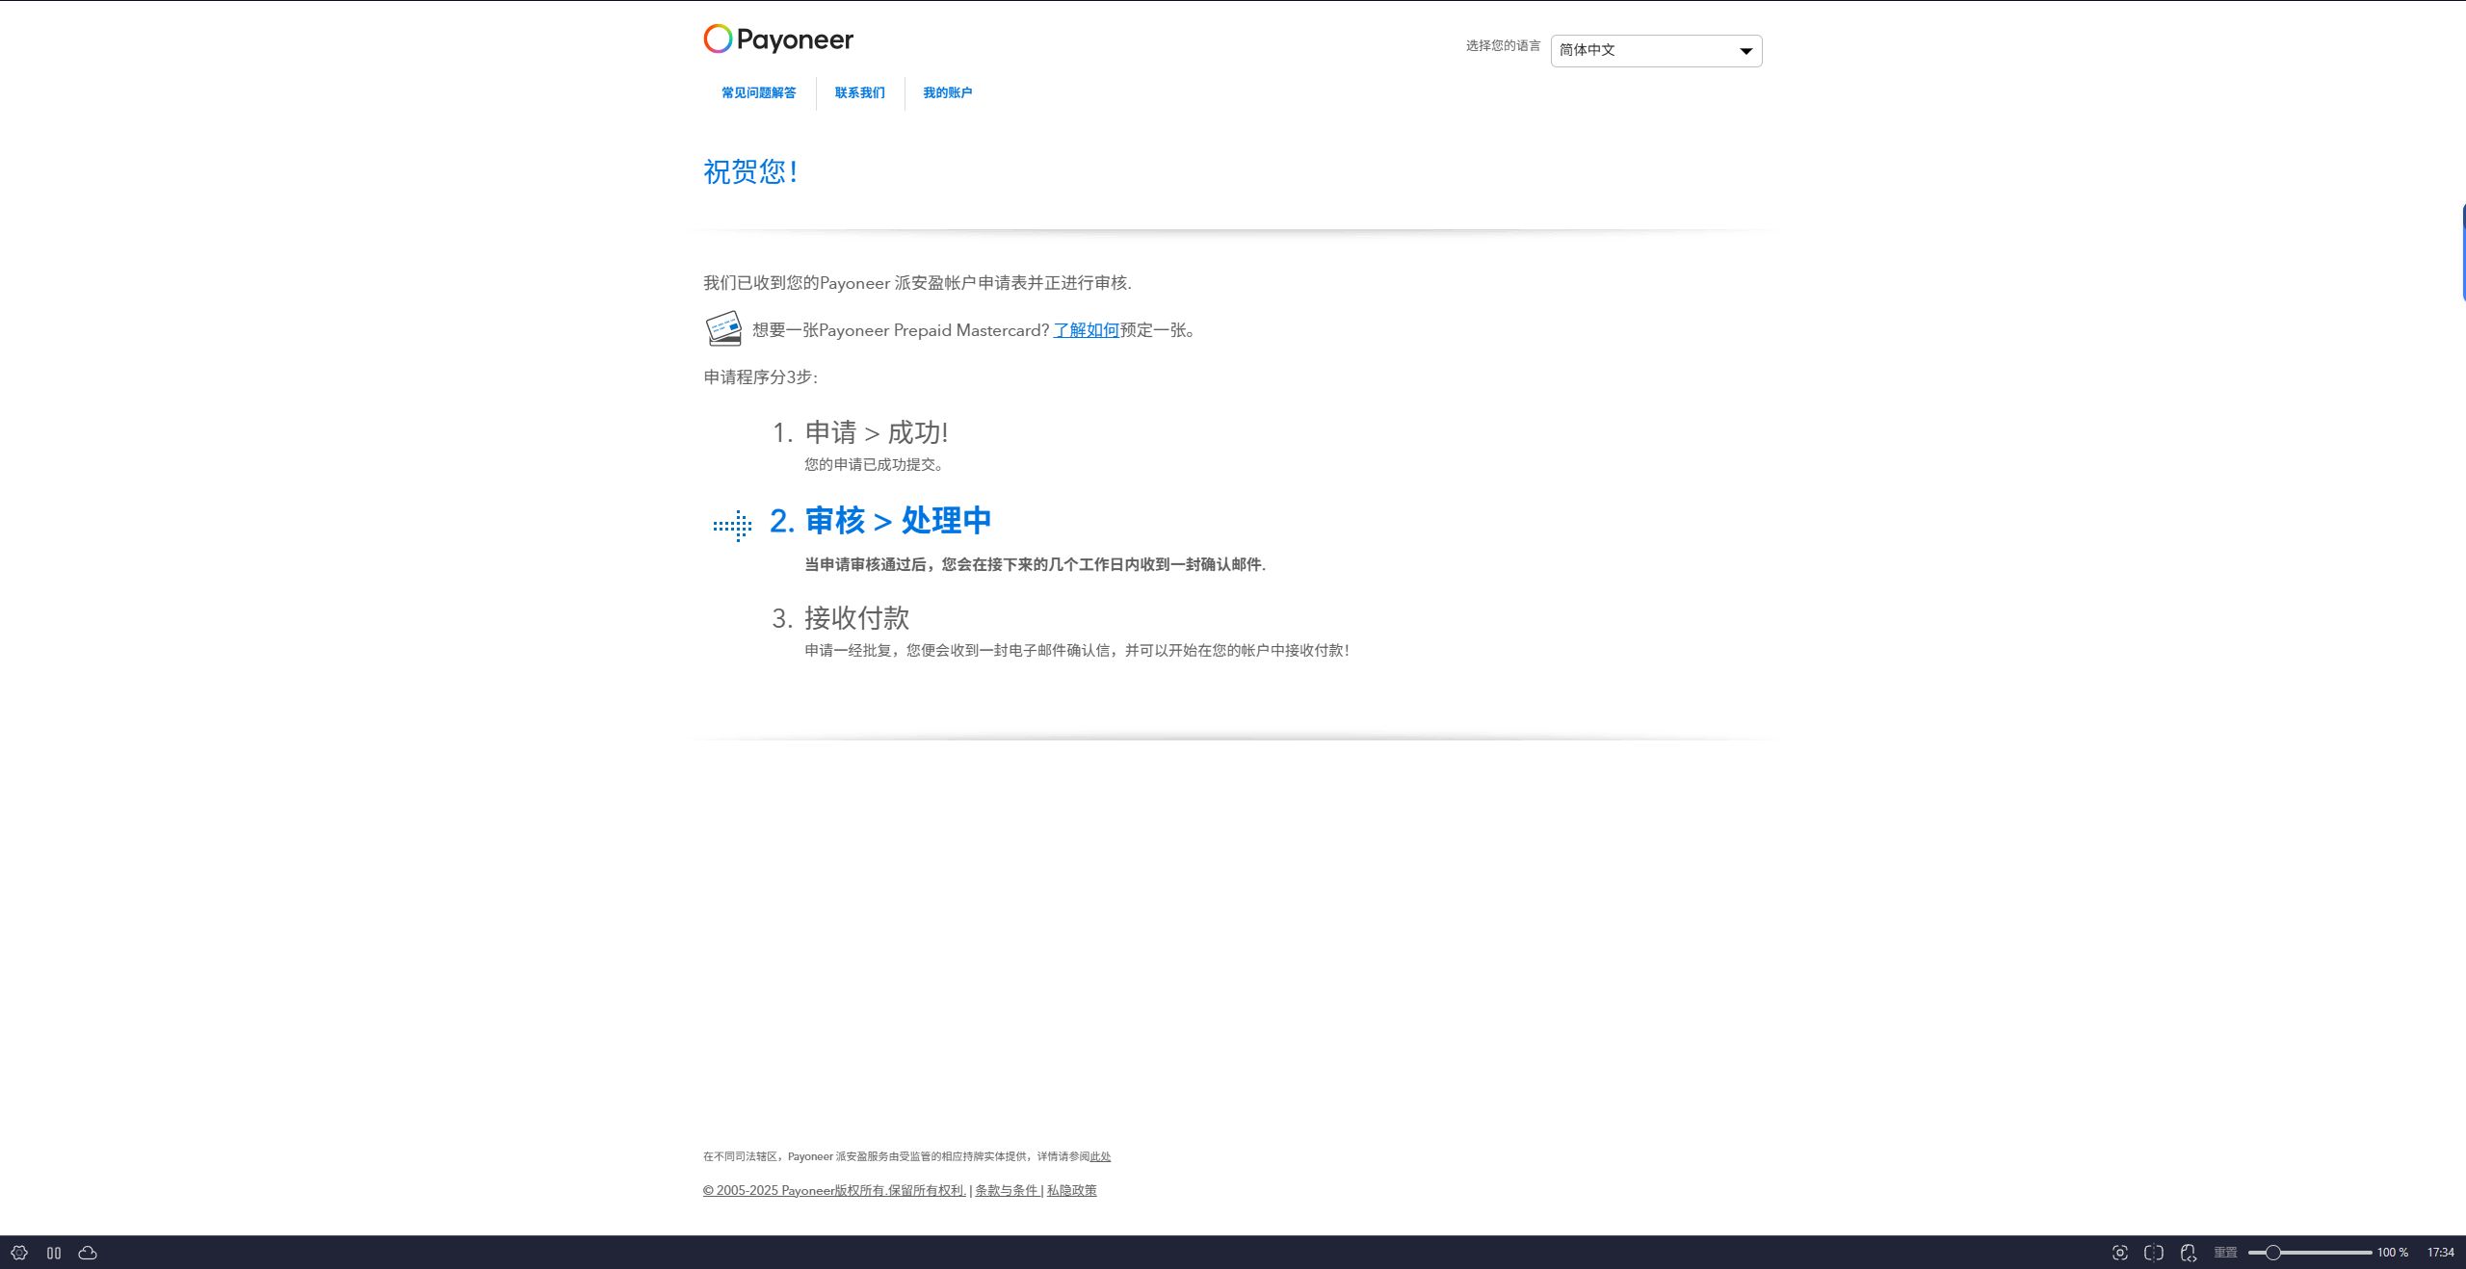Open the language dropdown showing 简体中文
The image size is (2466, 1269).
[1656, 51]
